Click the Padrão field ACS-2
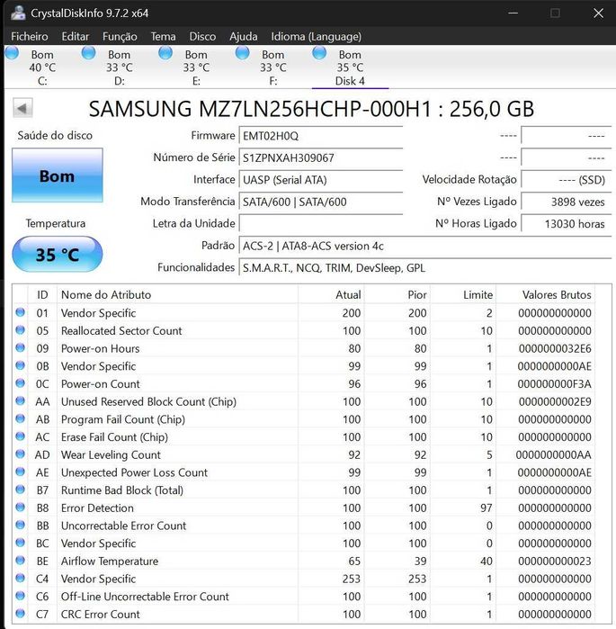Image resolution: width=616 pixels, height=629 pixels. tap(425, 246)
